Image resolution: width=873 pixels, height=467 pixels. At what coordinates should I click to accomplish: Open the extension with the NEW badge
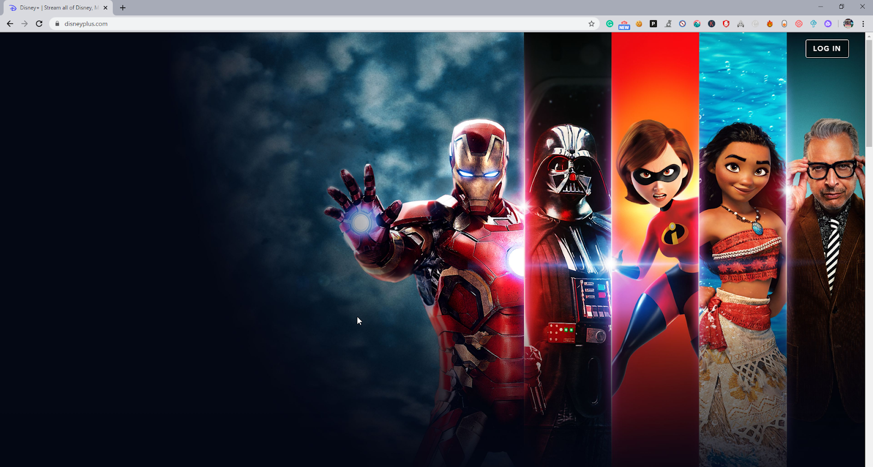click(624, 25)
